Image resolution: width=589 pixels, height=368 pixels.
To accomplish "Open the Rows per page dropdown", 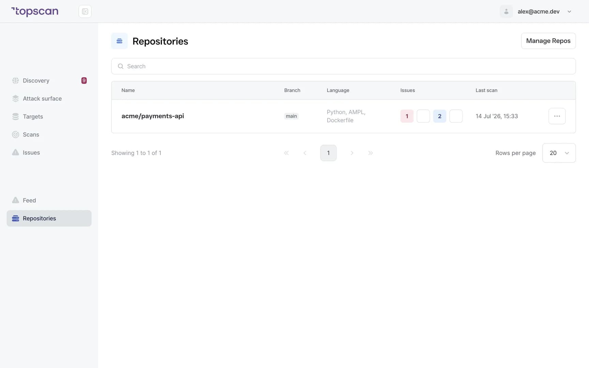I will point(559,153).
